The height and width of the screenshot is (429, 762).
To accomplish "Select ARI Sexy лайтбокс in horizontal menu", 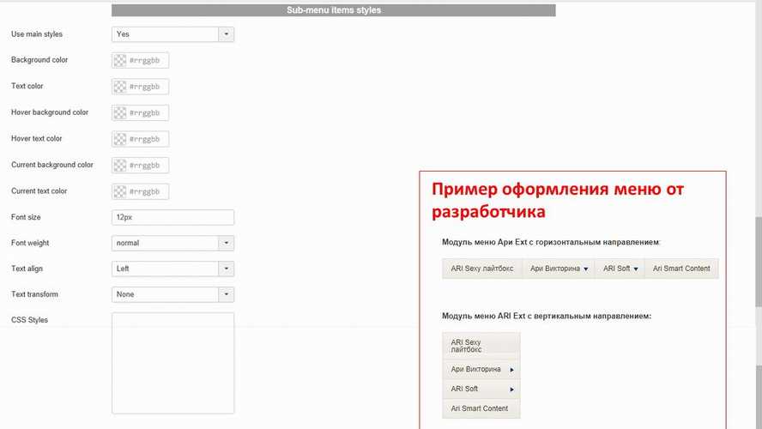I will point(481,269).
